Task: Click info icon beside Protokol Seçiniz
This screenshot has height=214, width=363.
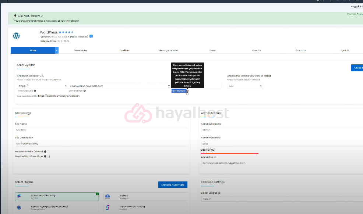Action: [x=35, y=91]
